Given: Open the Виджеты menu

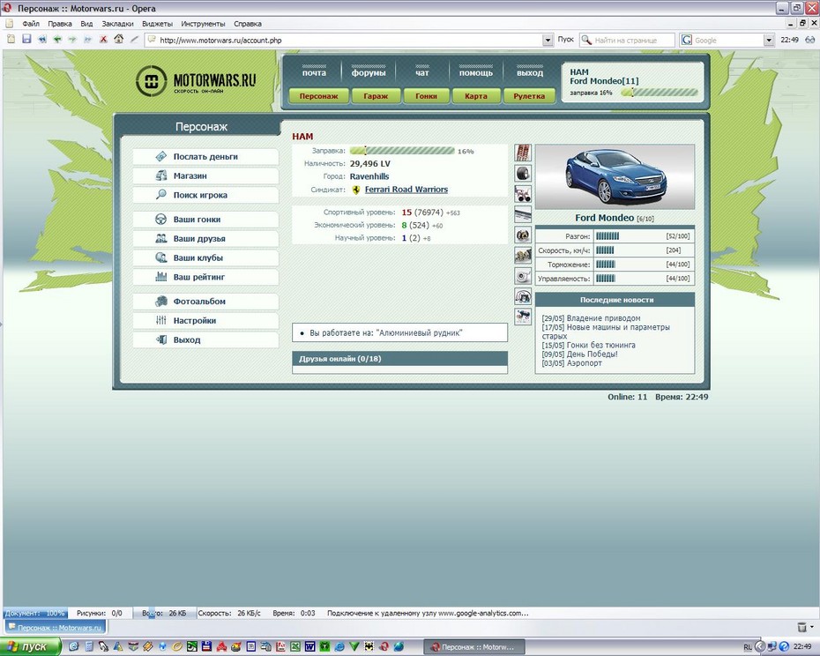Looking at the screenshot, I should coord(157,24).
